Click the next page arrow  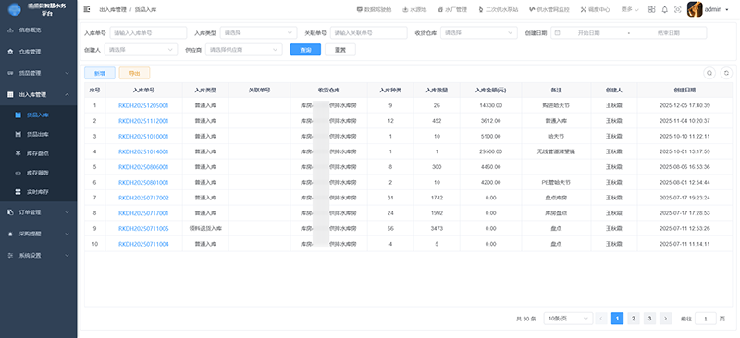[x=665, y=319]
